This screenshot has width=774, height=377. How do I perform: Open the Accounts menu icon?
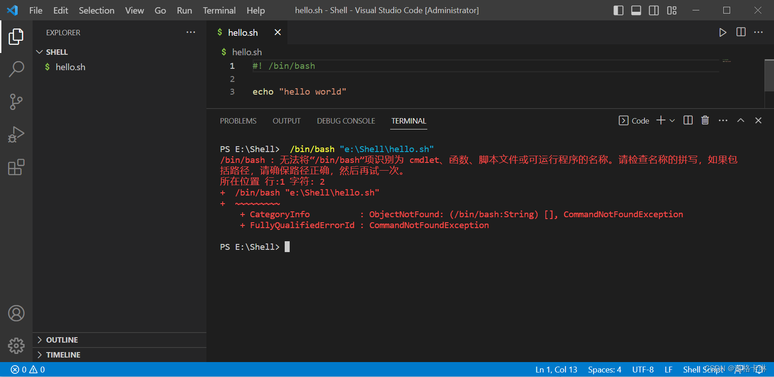pyautogui.click(x=16, y=313)
